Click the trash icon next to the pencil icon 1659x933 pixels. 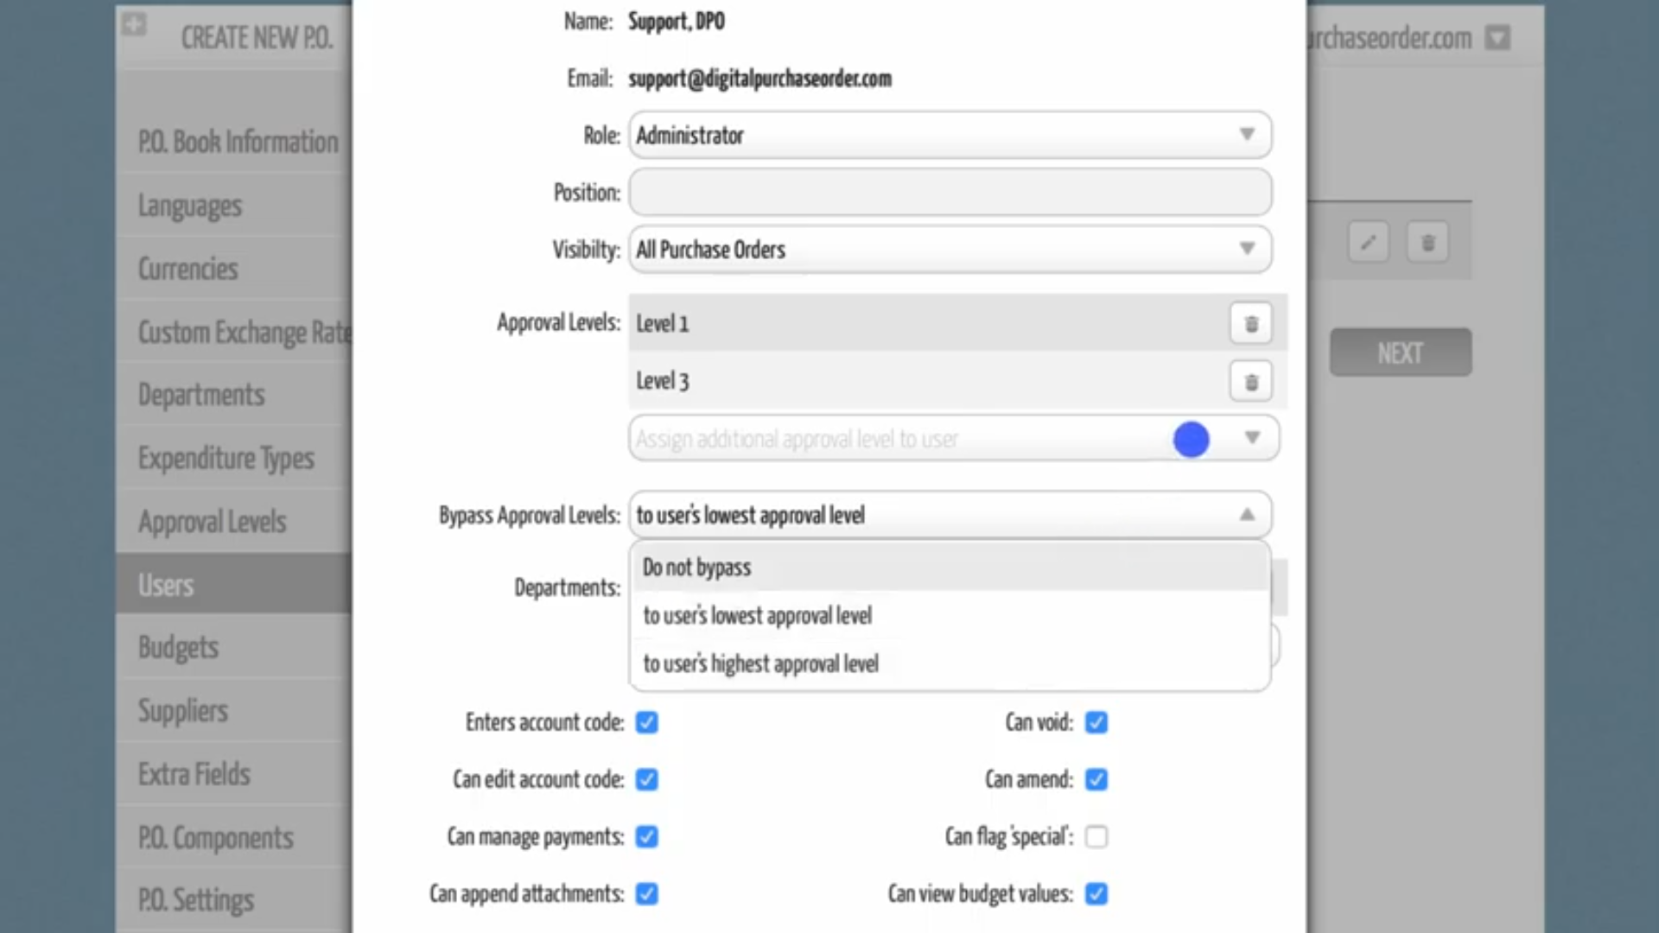point(1427,243)
